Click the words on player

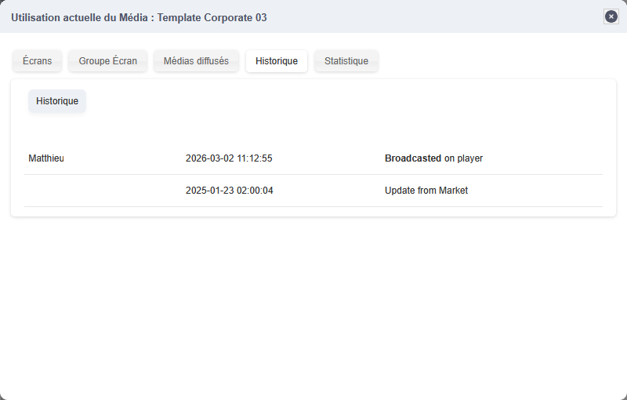[x=463, y=158]
